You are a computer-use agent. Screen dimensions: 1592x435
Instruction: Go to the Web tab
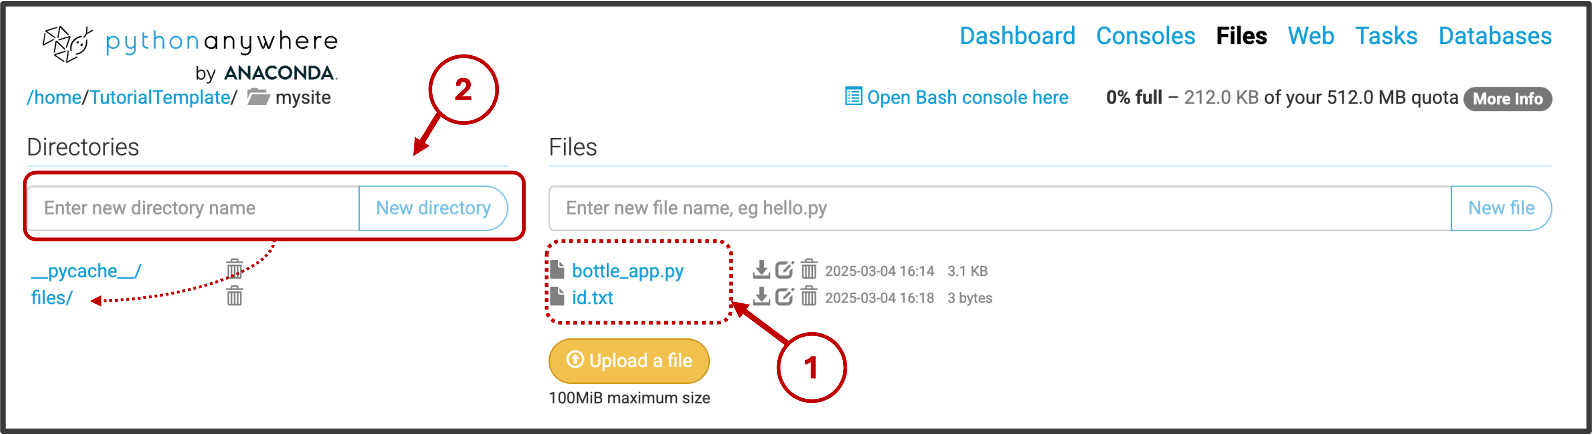(1311, 36)
